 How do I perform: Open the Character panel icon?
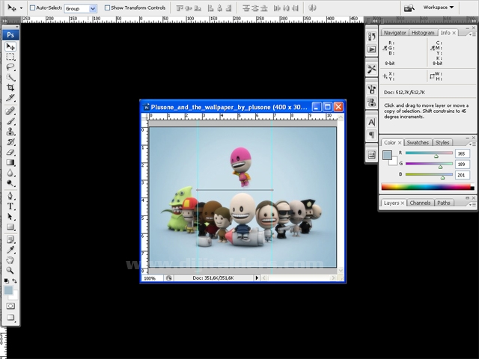(x=371, y=123)
